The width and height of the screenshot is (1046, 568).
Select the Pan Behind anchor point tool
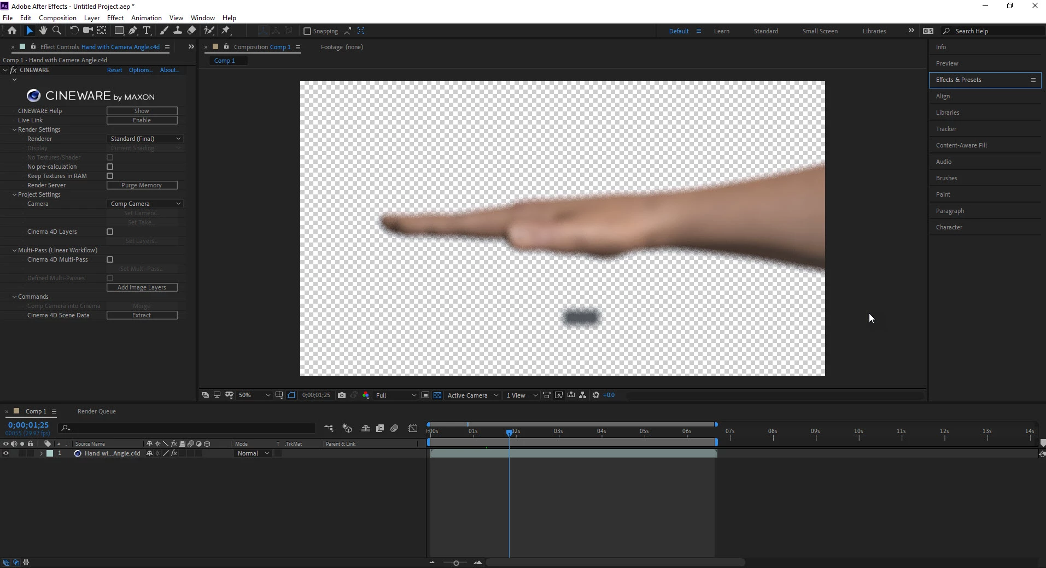(102, 31)
